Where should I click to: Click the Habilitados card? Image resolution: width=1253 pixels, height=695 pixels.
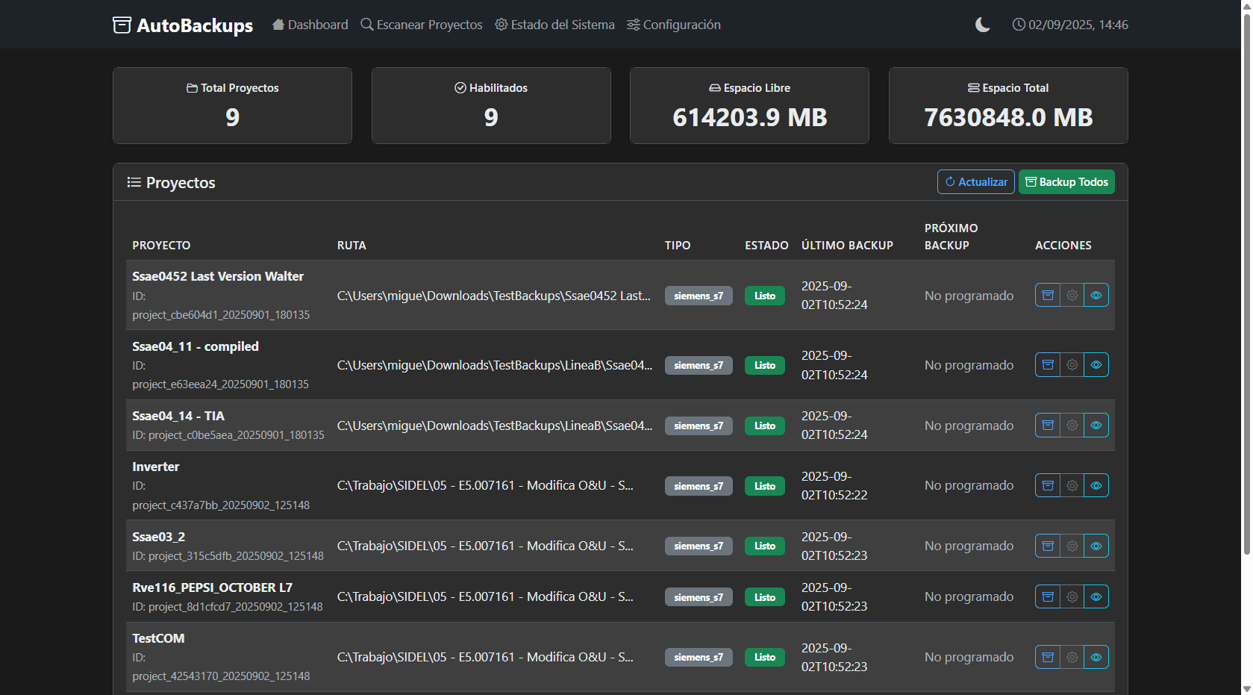pyautogui.click(x=491, y=105)
